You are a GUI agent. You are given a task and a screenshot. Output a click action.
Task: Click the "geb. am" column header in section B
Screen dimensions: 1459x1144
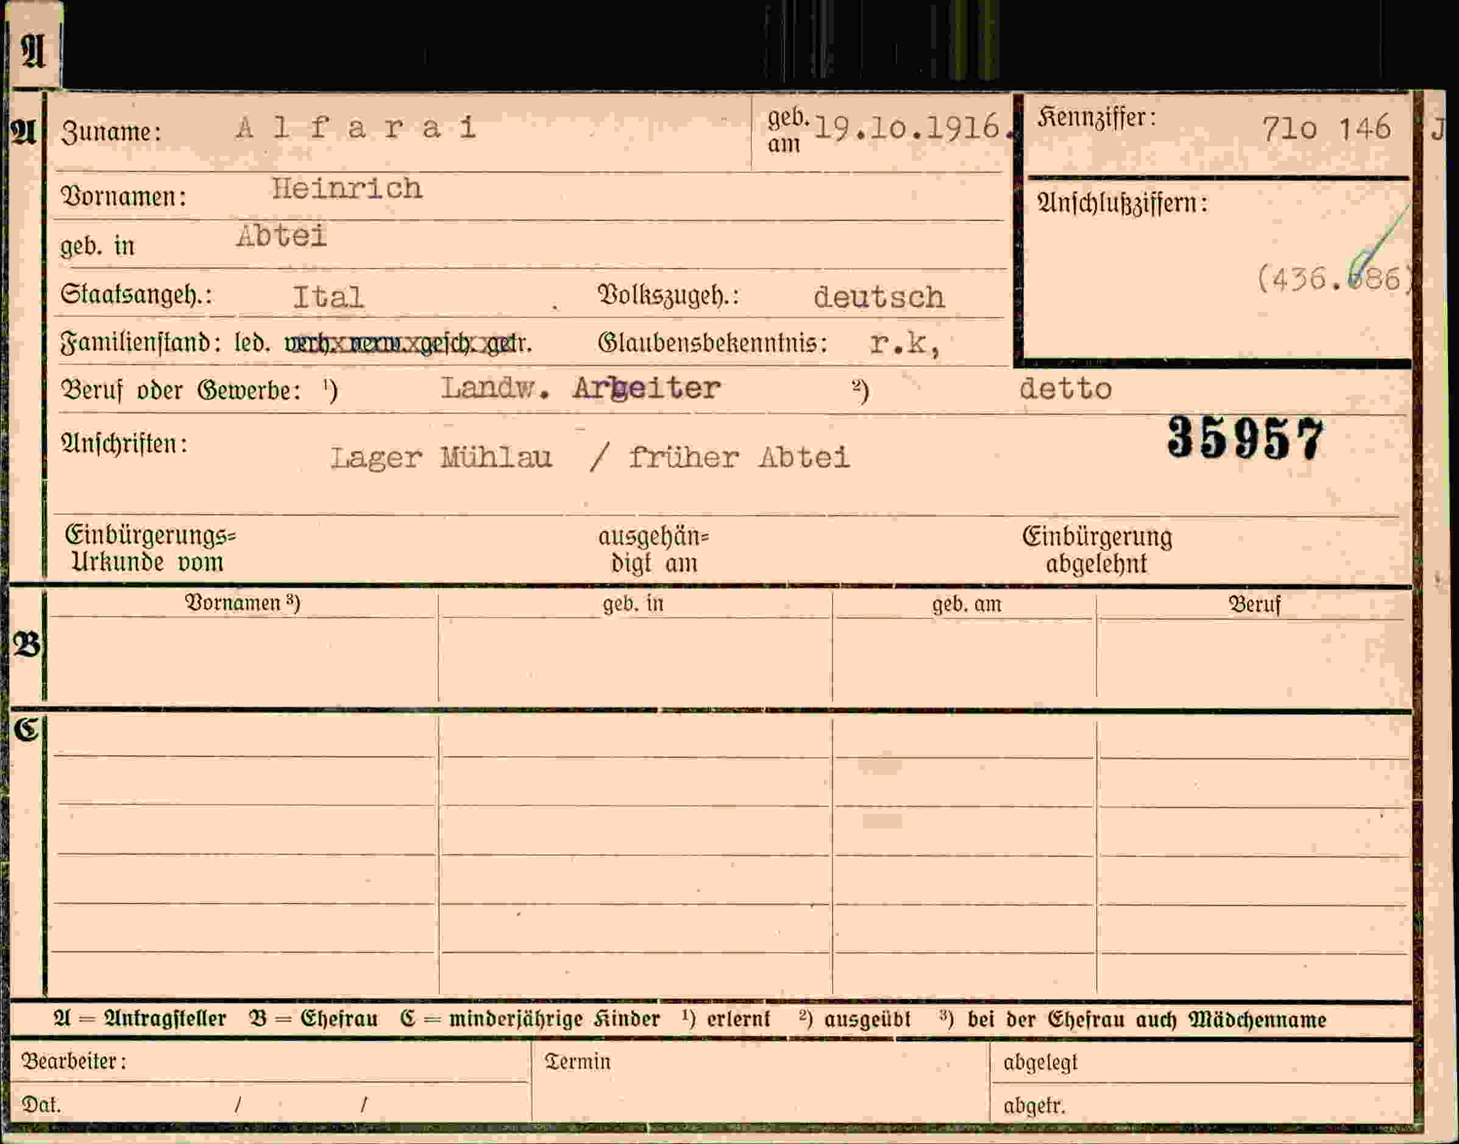(967, 605)
